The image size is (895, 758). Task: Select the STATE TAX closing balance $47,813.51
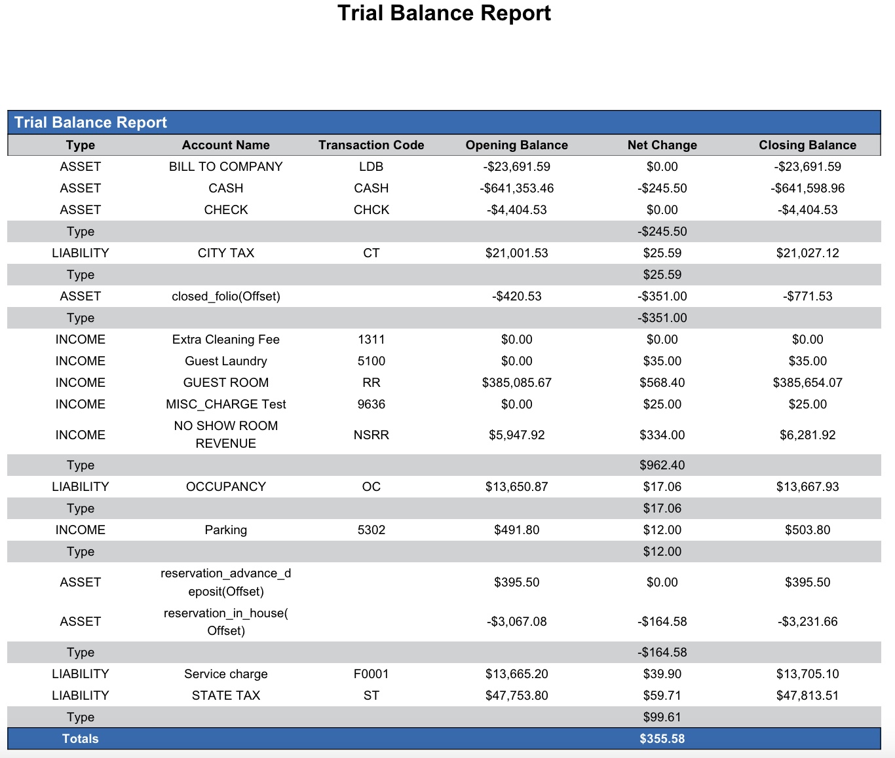pos(807,696)
